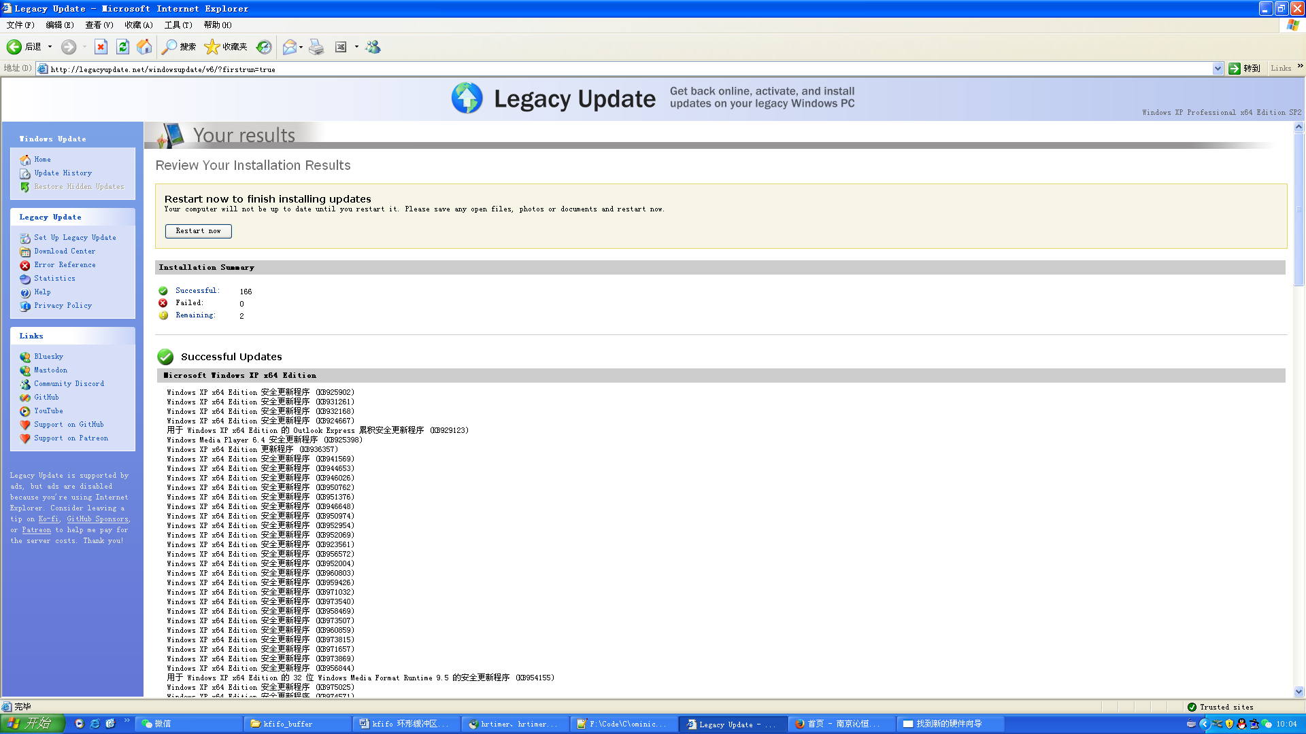This screenshot has height=734, width=1306.
Task: Click the GitHub link in Links
Action: (x=46, y=398)
